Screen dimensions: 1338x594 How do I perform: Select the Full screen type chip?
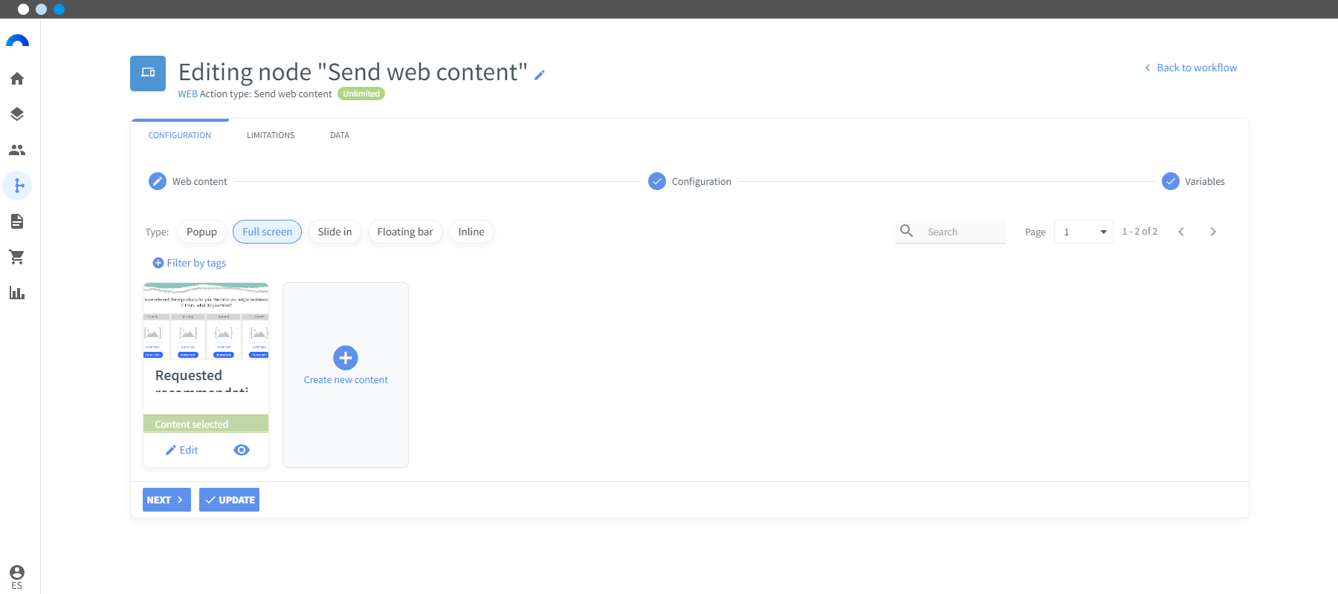pos(268,232)
